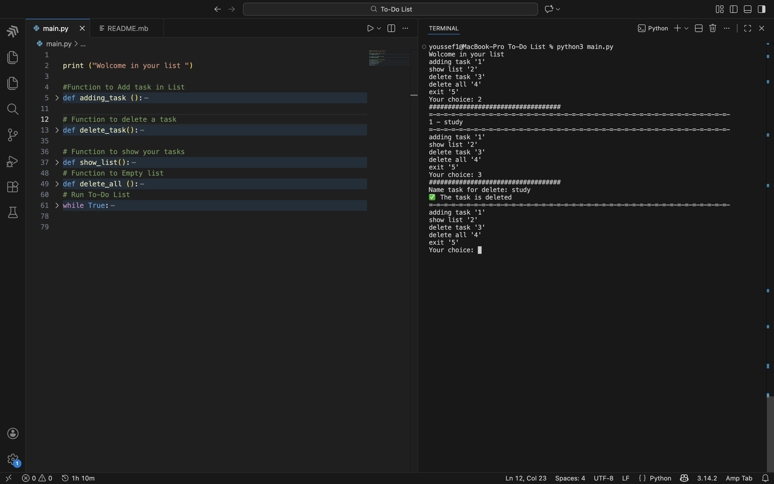
Task: Toggle secondary side bar visibility
Action: pyautogui.click(x=762, y=9)
